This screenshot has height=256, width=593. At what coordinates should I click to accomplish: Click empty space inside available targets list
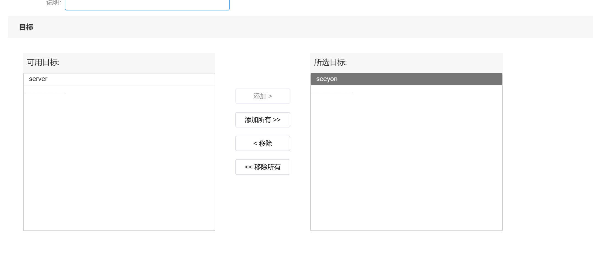click(x=119, y=159)
